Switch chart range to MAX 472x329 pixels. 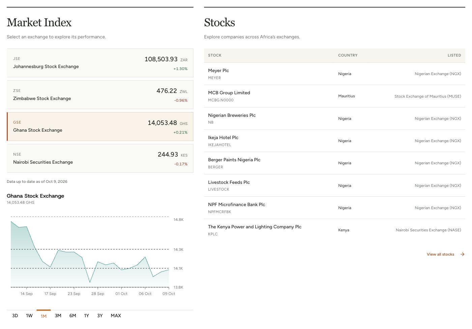pos(116,316)
